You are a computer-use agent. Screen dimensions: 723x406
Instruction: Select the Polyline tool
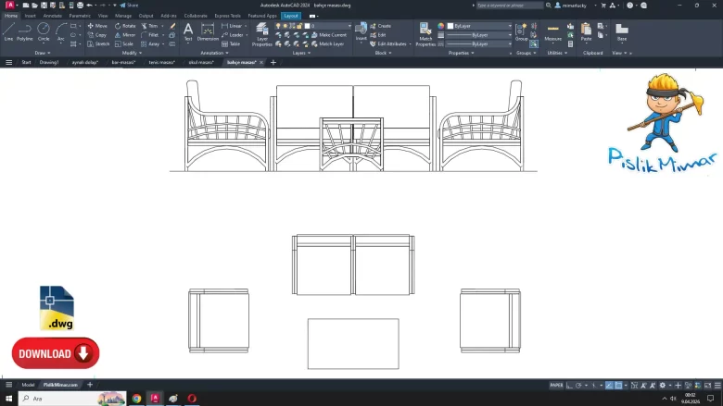[24, 31]
